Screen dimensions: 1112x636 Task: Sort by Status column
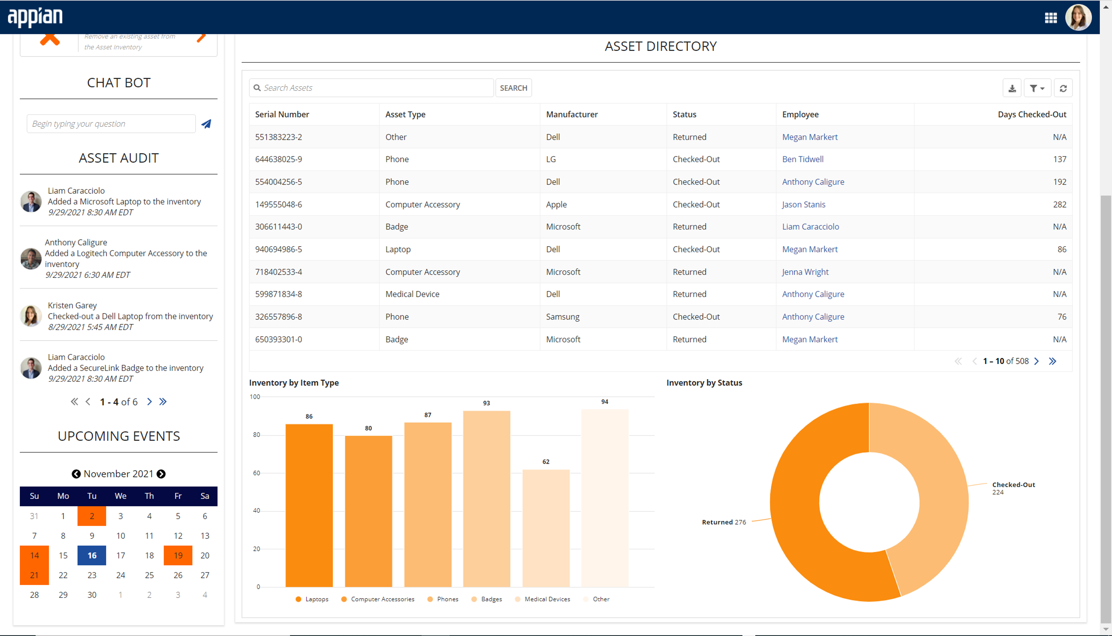click(x=684, y=115)
